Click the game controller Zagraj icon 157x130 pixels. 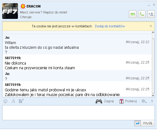pyautogui.click(x=99, y=101)
